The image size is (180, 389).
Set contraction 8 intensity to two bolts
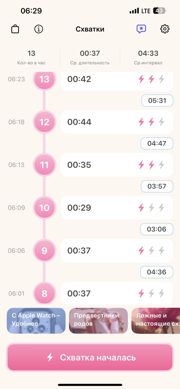point(151,293)
